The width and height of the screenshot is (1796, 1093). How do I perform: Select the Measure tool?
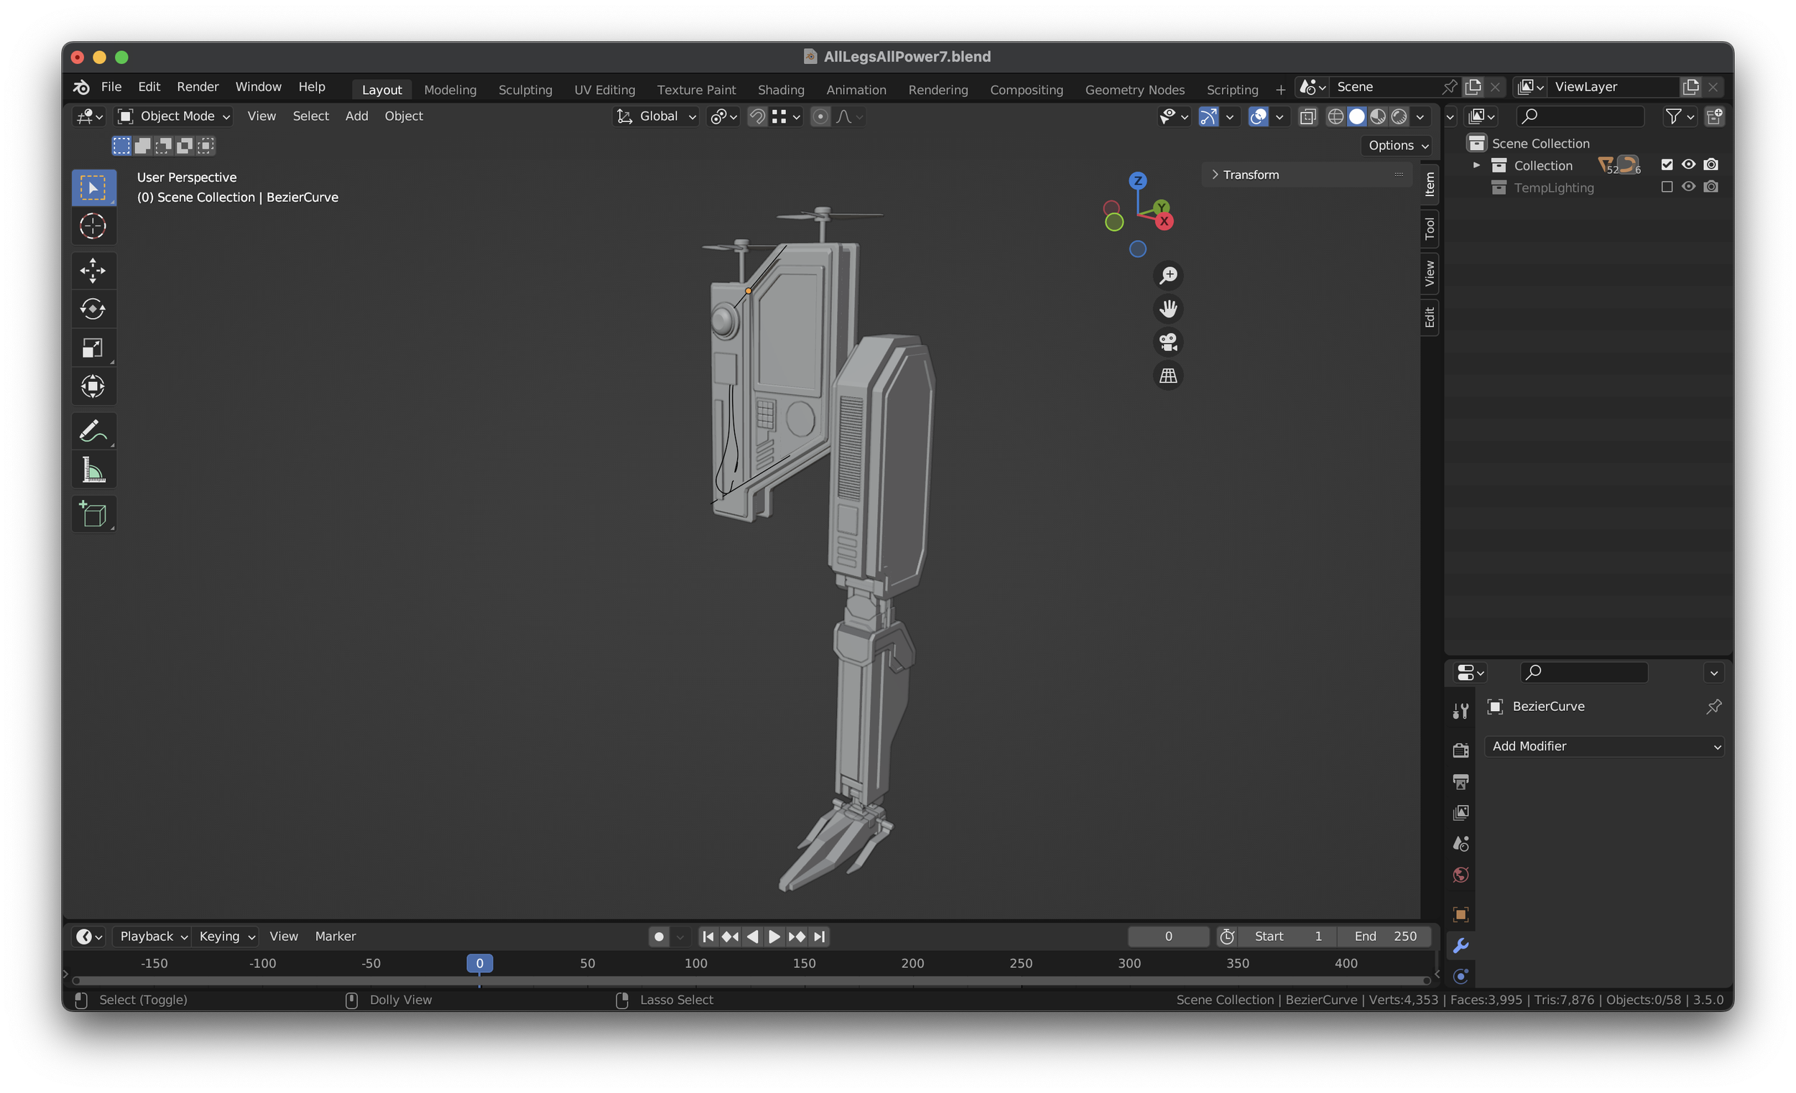[x=93, y=469]
